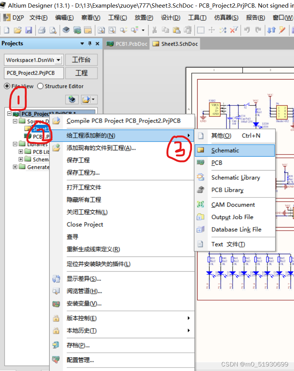Click the Move Selection cross icon
294x371 pixels.
coord(212,30)
